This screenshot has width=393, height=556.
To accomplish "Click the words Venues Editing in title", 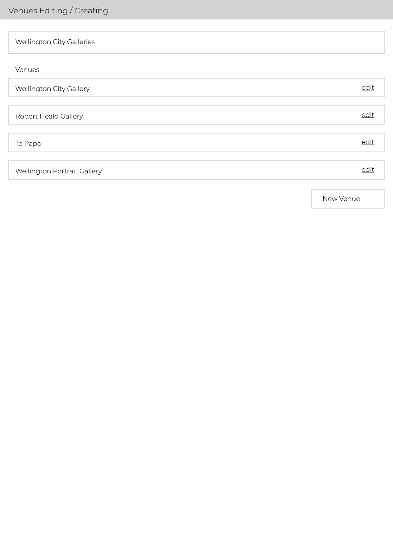I will point(38,11).
